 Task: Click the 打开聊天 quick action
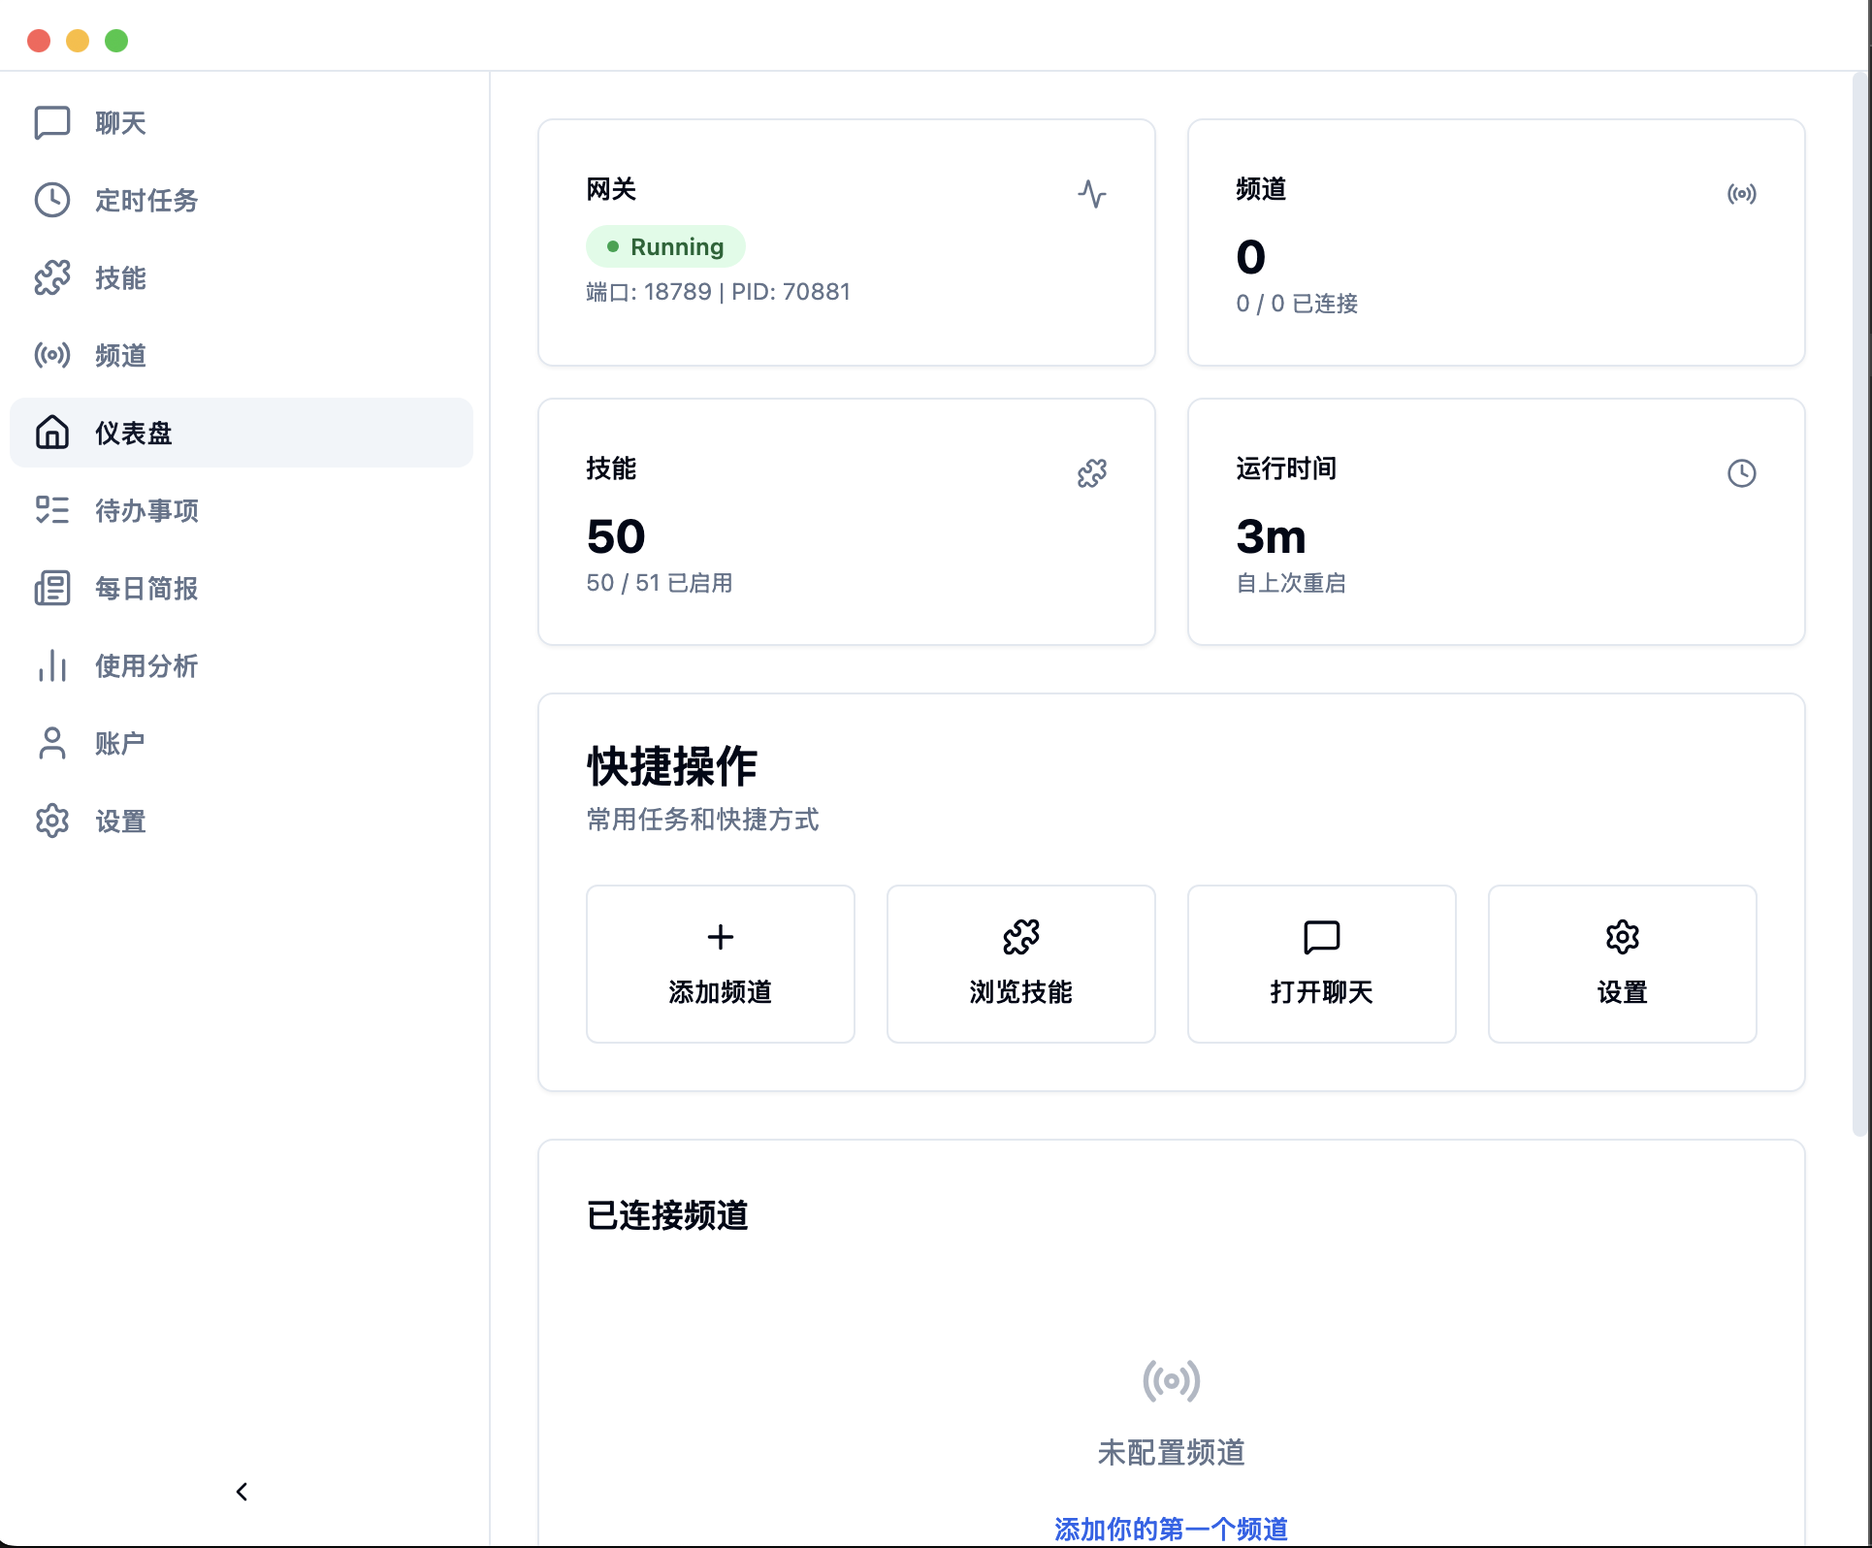pyautogui.click(x=1321, y=963)
